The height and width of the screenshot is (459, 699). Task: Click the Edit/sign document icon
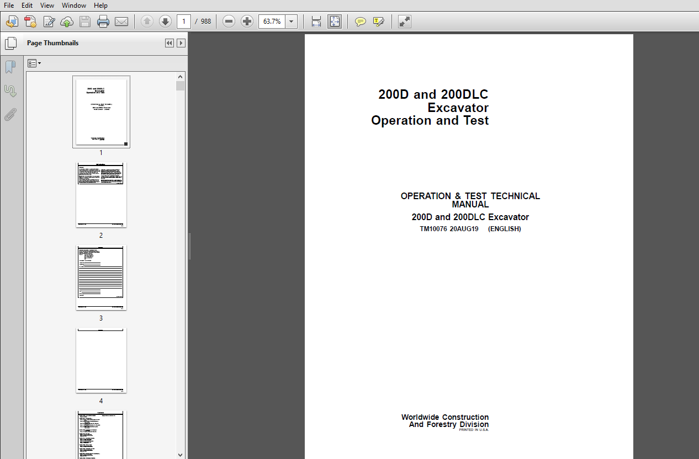click(49, 22)
